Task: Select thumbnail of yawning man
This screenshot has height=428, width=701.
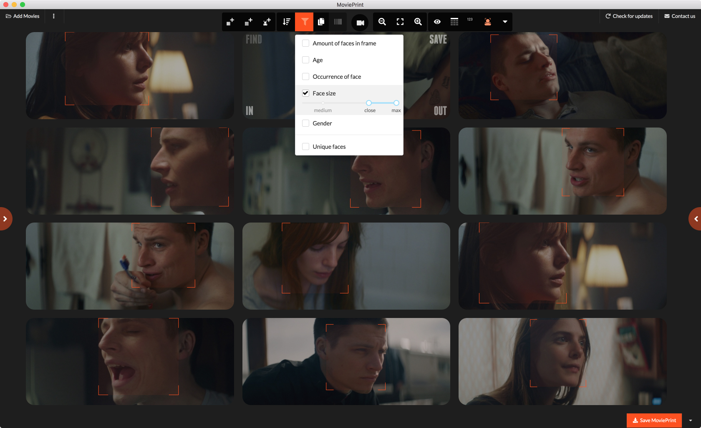Action: point(130,361)
